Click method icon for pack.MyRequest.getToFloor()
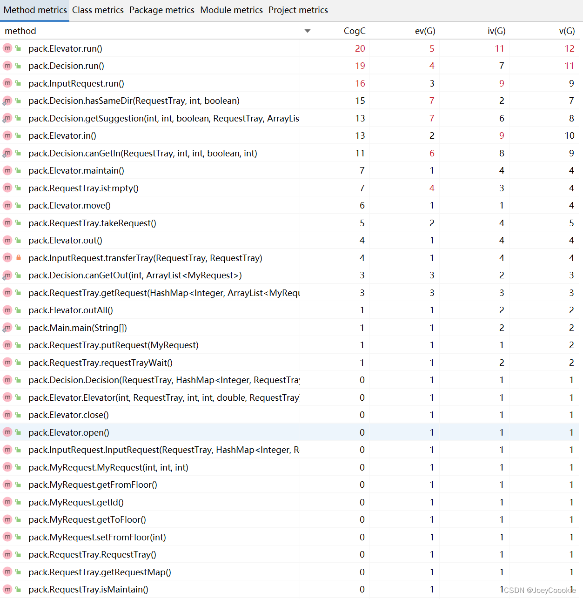The image size is (583, 599). pos(7,519)
